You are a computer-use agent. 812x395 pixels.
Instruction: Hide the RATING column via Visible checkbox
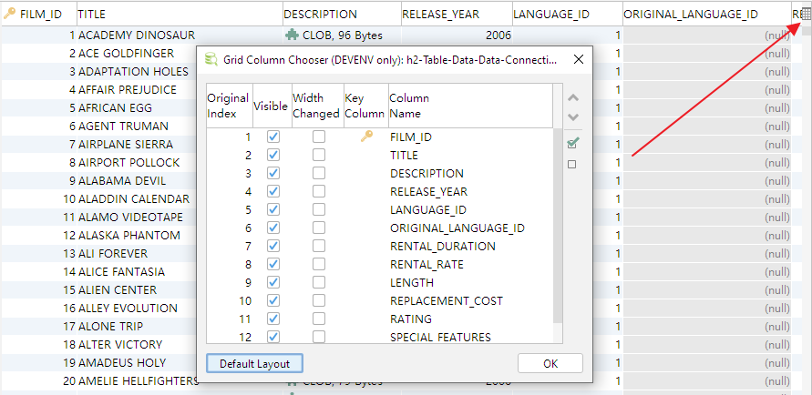pyautogui.click(x=272, y=319)
